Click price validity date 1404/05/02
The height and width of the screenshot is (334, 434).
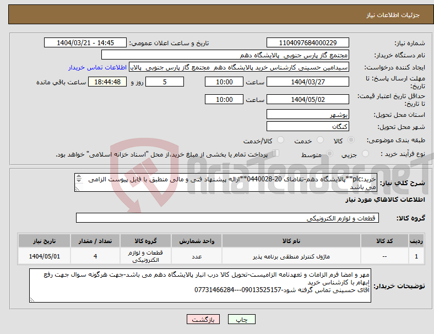(307, 99)
